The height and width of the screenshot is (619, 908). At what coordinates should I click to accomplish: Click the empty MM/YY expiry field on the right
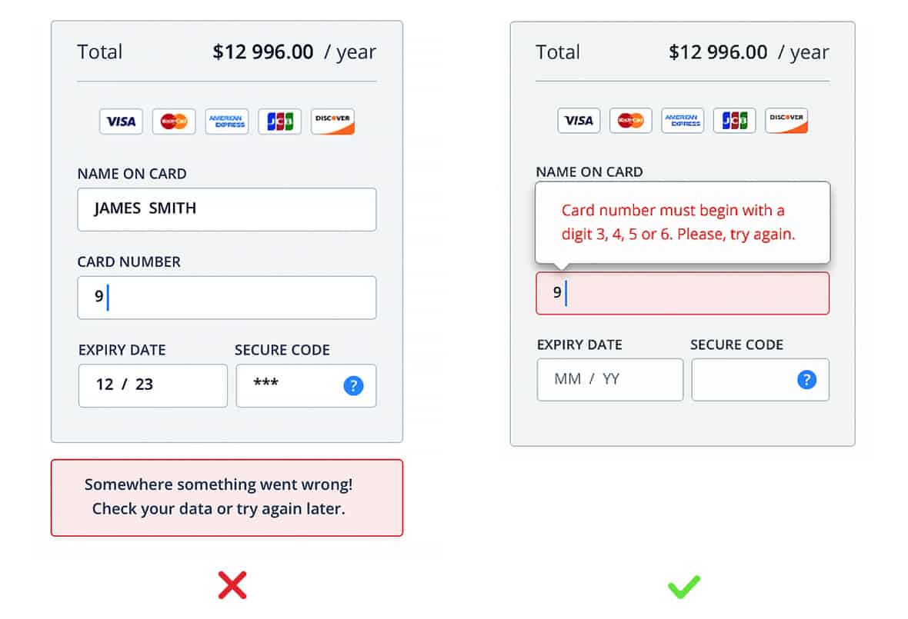point(609,379)
